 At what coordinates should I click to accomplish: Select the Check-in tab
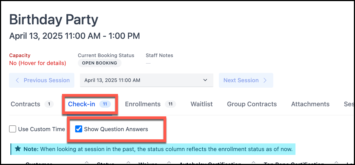click(82, 104)
